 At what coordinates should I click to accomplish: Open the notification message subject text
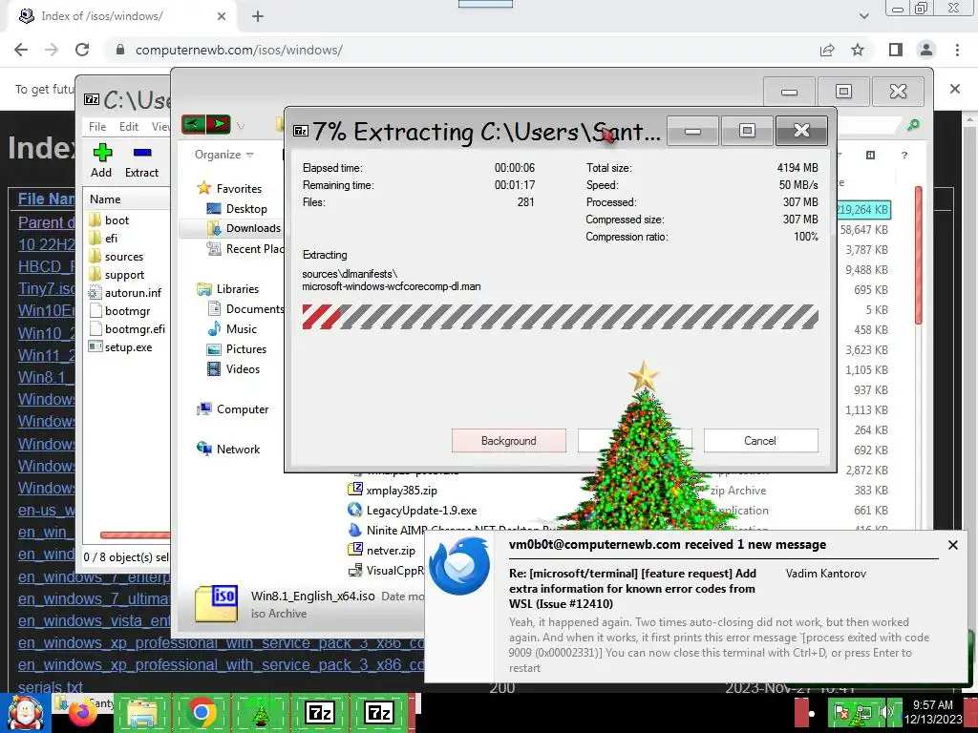632,588
